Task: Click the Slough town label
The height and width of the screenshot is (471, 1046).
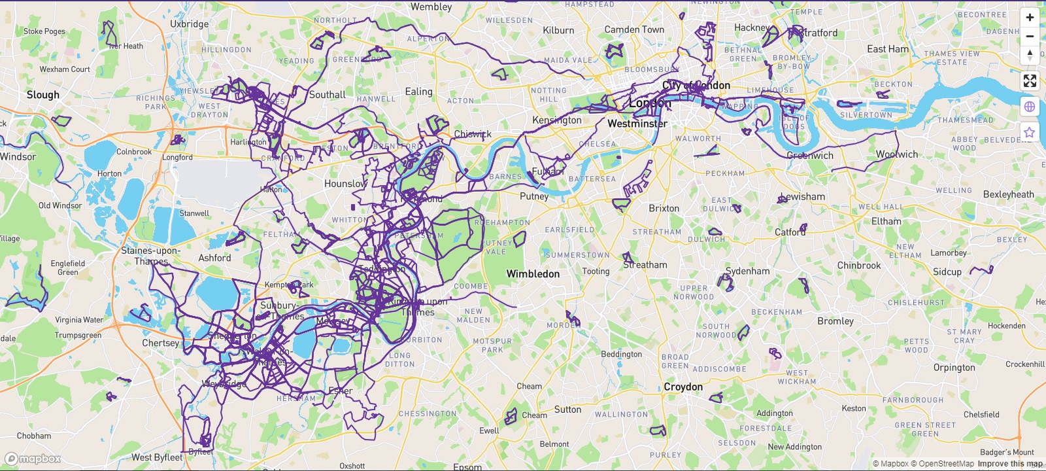Action: [43, 95]
